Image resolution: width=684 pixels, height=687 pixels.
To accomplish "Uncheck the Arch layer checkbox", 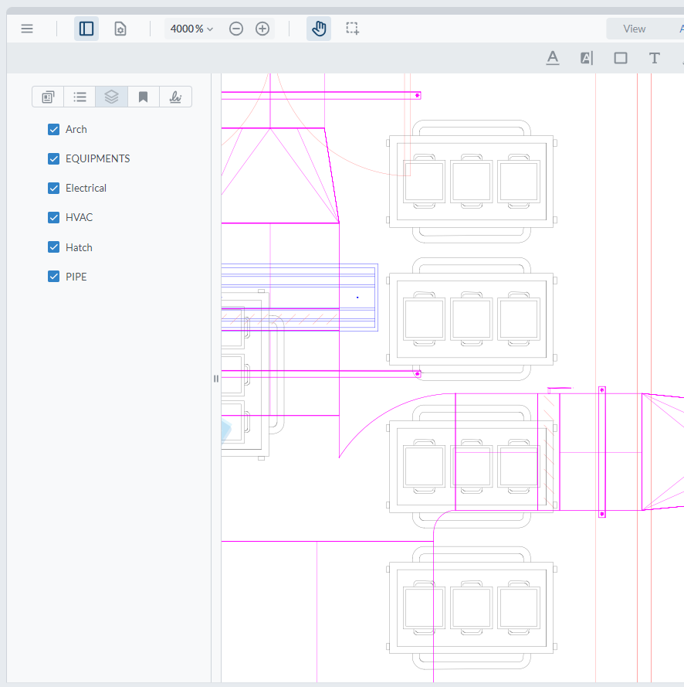I will click(54, 129).
